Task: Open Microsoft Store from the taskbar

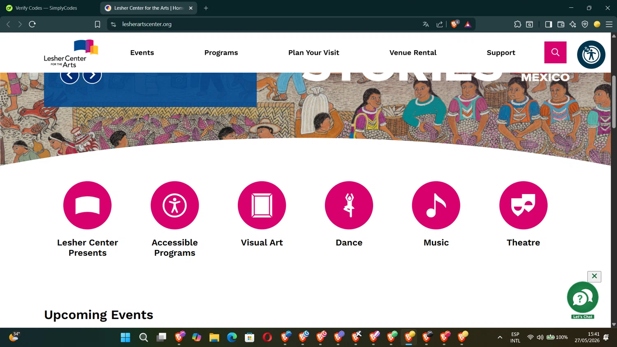Action: [x=250, y=338]
